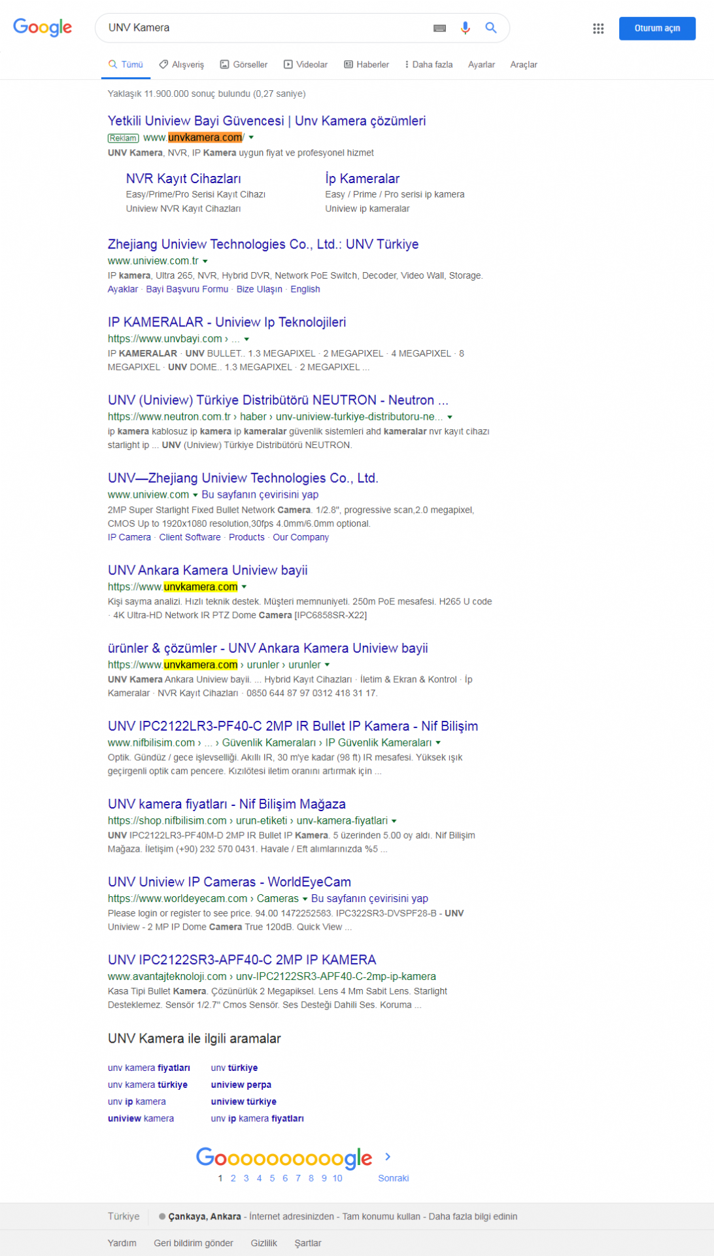Start voice search with microphone icon
Image resolution: width=714 pixels, height=1256 pixels.
tap(465, 27)
